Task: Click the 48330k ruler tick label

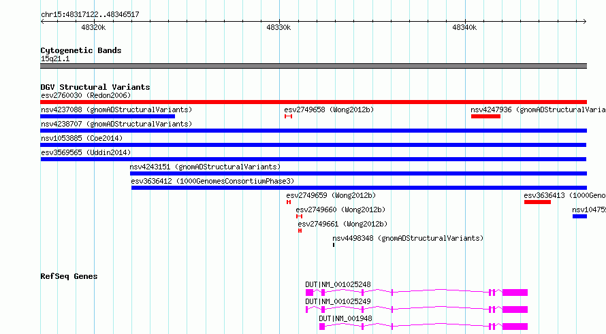Action: coord(278,28)
